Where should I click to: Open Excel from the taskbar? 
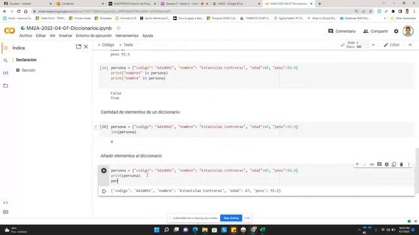[263, 230]
